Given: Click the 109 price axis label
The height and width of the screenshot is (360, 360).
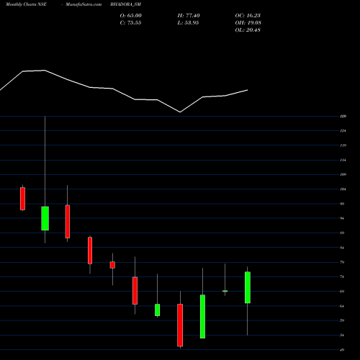Looking at the screenshot, I should [343, 174].
